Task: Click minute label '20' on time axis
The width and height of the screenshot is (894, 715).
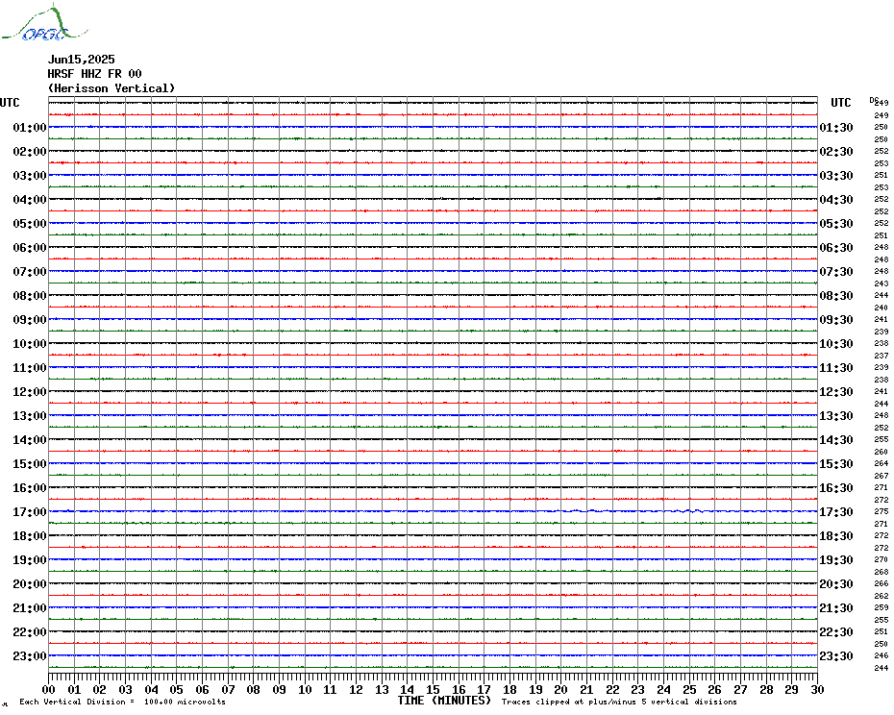Action: (561, 689)
